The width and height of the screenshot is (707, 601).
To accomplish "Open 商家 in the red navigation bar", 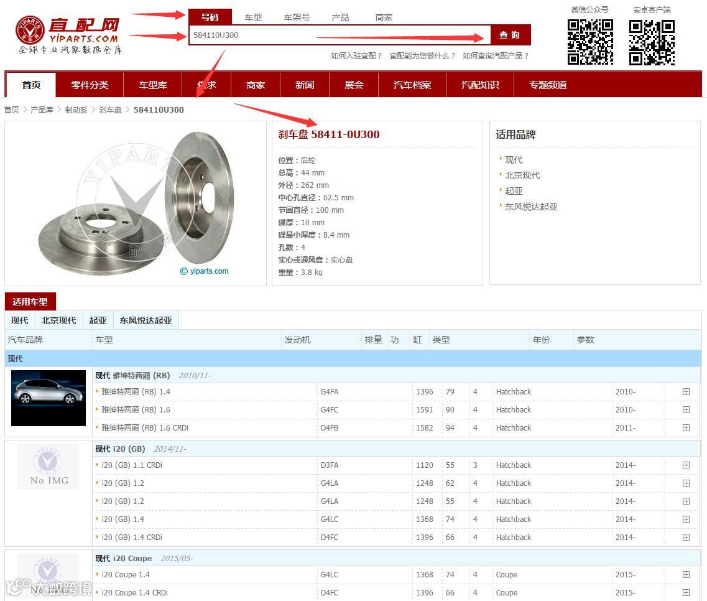I will pyautogui.click(x=256, y=85).
